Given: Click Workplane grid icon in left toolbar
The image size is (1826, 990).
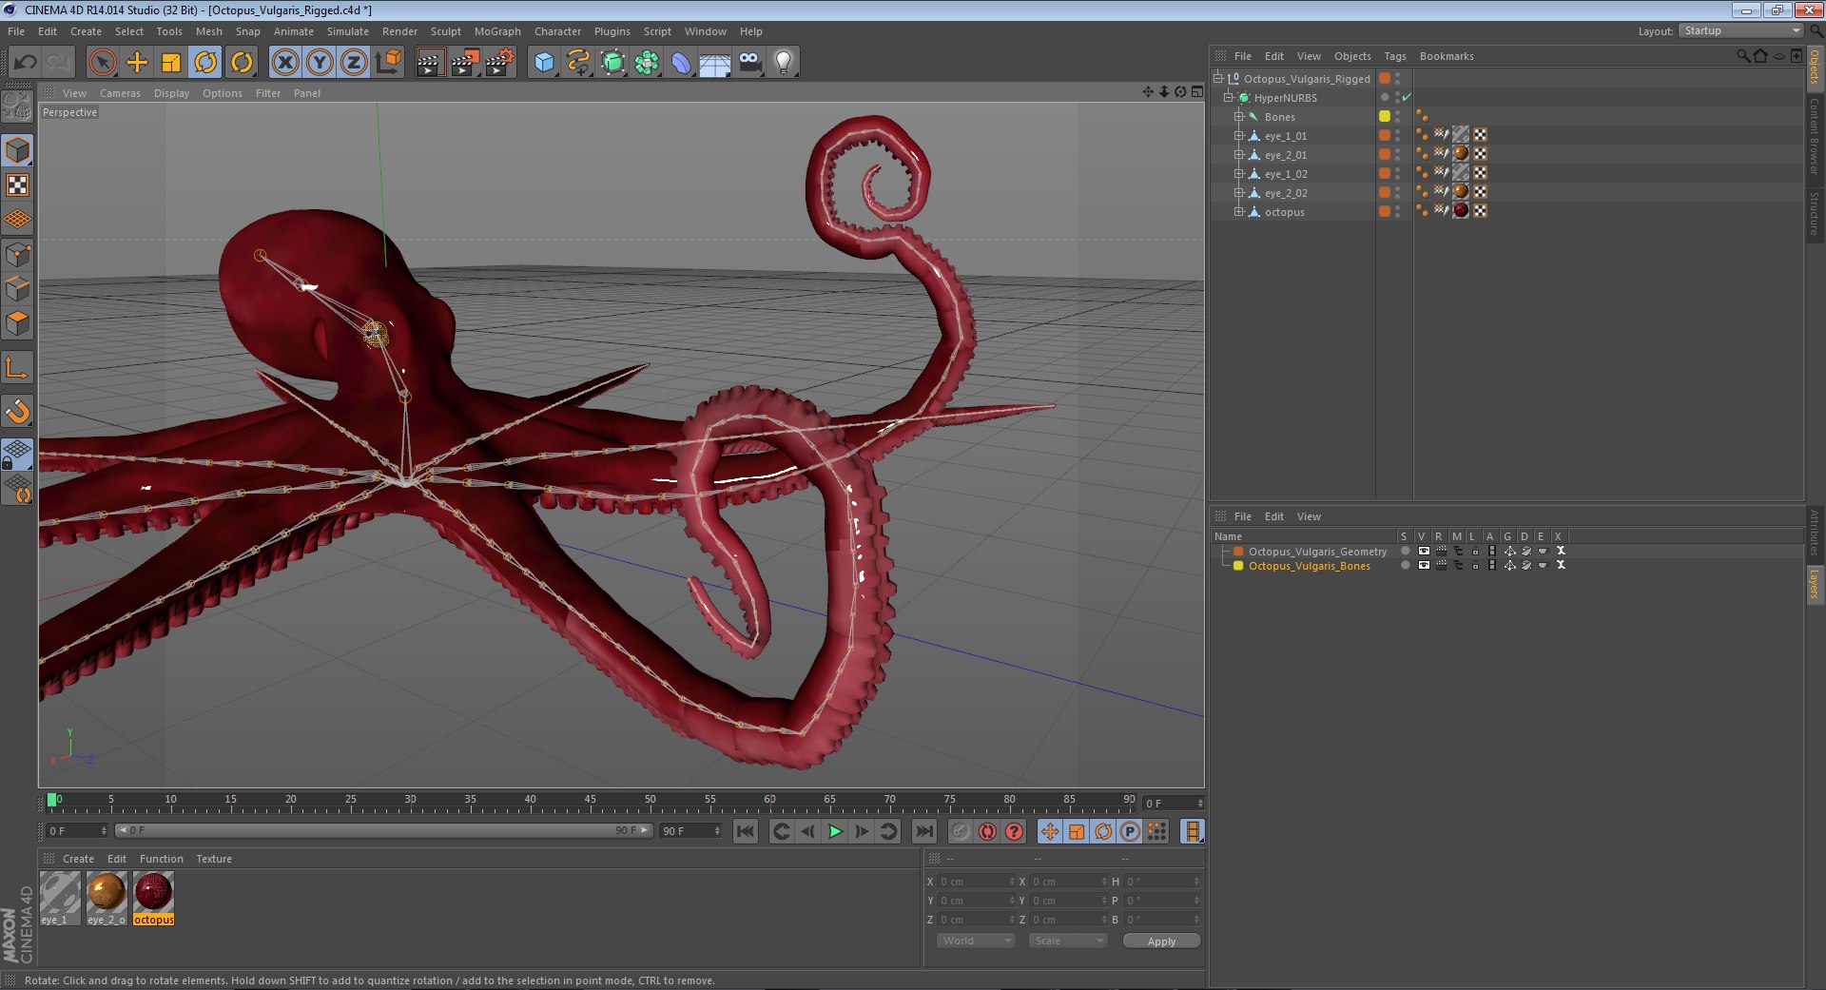Looking at the screenshot, I should pyautogui.click(x=17, y=219).
